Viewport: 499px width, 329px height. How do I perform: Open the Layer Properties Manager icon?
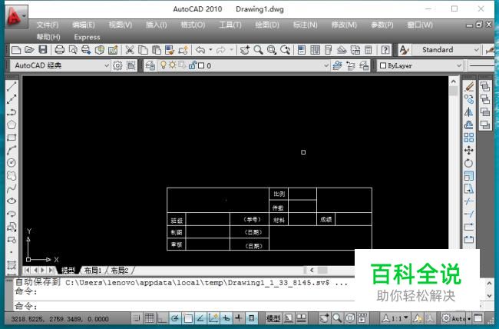click(x=150, y=65)
